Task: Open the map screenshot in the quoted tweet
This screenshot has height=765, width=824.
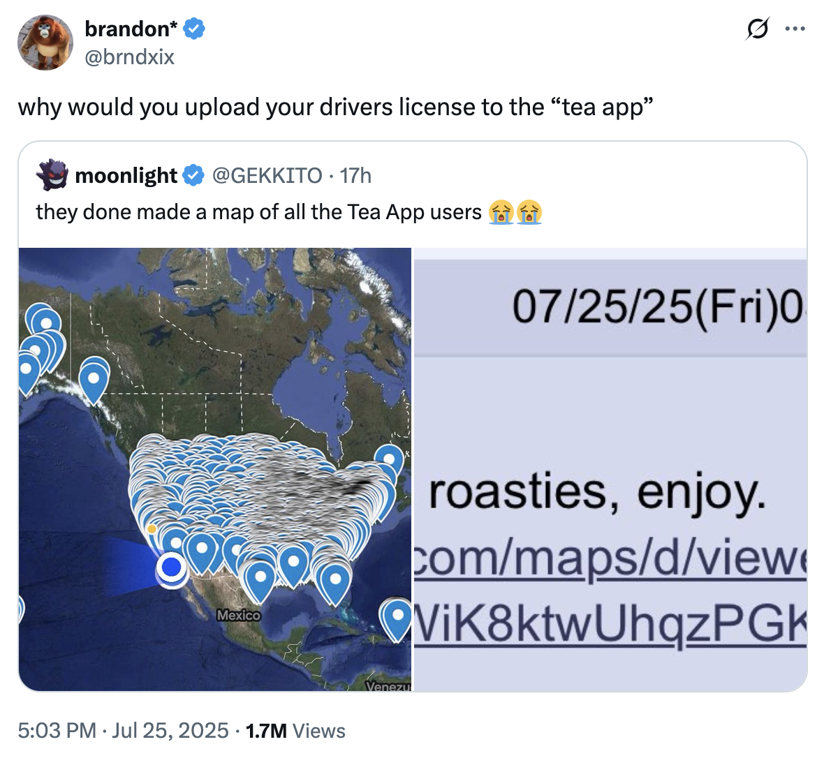Action: pyautogui.click(x=216, y=468)
